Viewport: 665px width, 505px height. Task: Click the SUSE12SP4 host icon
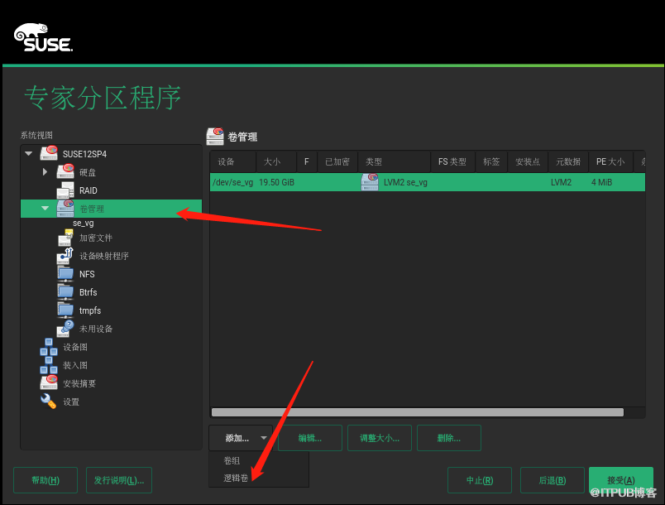pos(49,153)
